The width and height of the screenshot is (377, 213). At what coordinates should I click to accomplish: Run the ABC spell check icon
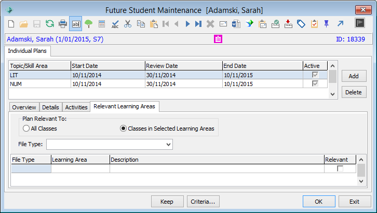point(115,24)
